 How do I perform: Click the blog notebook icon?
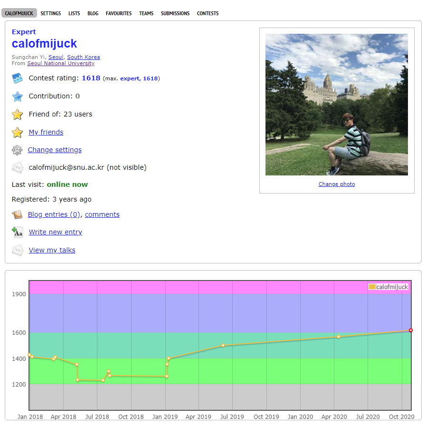pyautogui.click(x=17, y=214)
